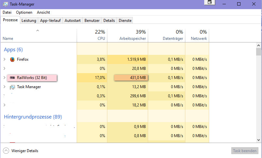Click the Task-Manager title bar icon
Screen dimensions: 262x158
click(6, 4)
